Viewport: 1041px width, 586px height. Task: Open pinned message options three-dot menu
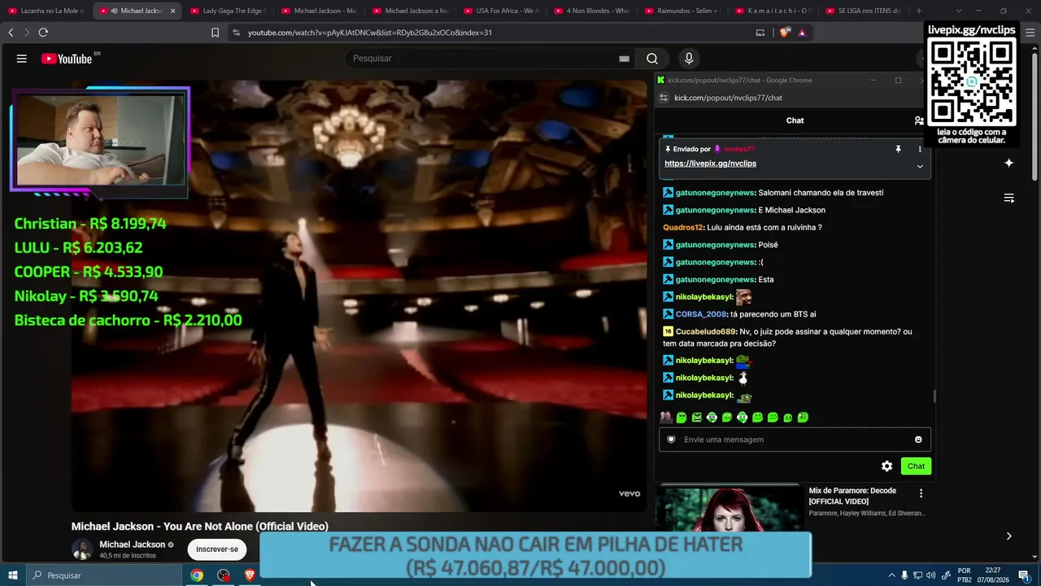pyautogui.click(x=920, y=150)
